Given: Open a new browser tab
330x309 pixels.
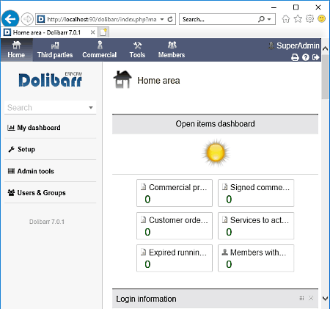Looking at the screenshot, I should coord(103,32).
